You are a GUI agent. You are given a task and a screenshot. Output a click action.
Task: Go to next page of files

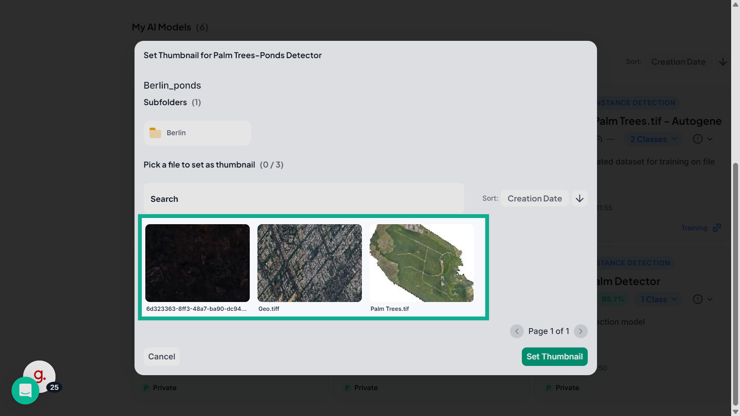(581, 331)
